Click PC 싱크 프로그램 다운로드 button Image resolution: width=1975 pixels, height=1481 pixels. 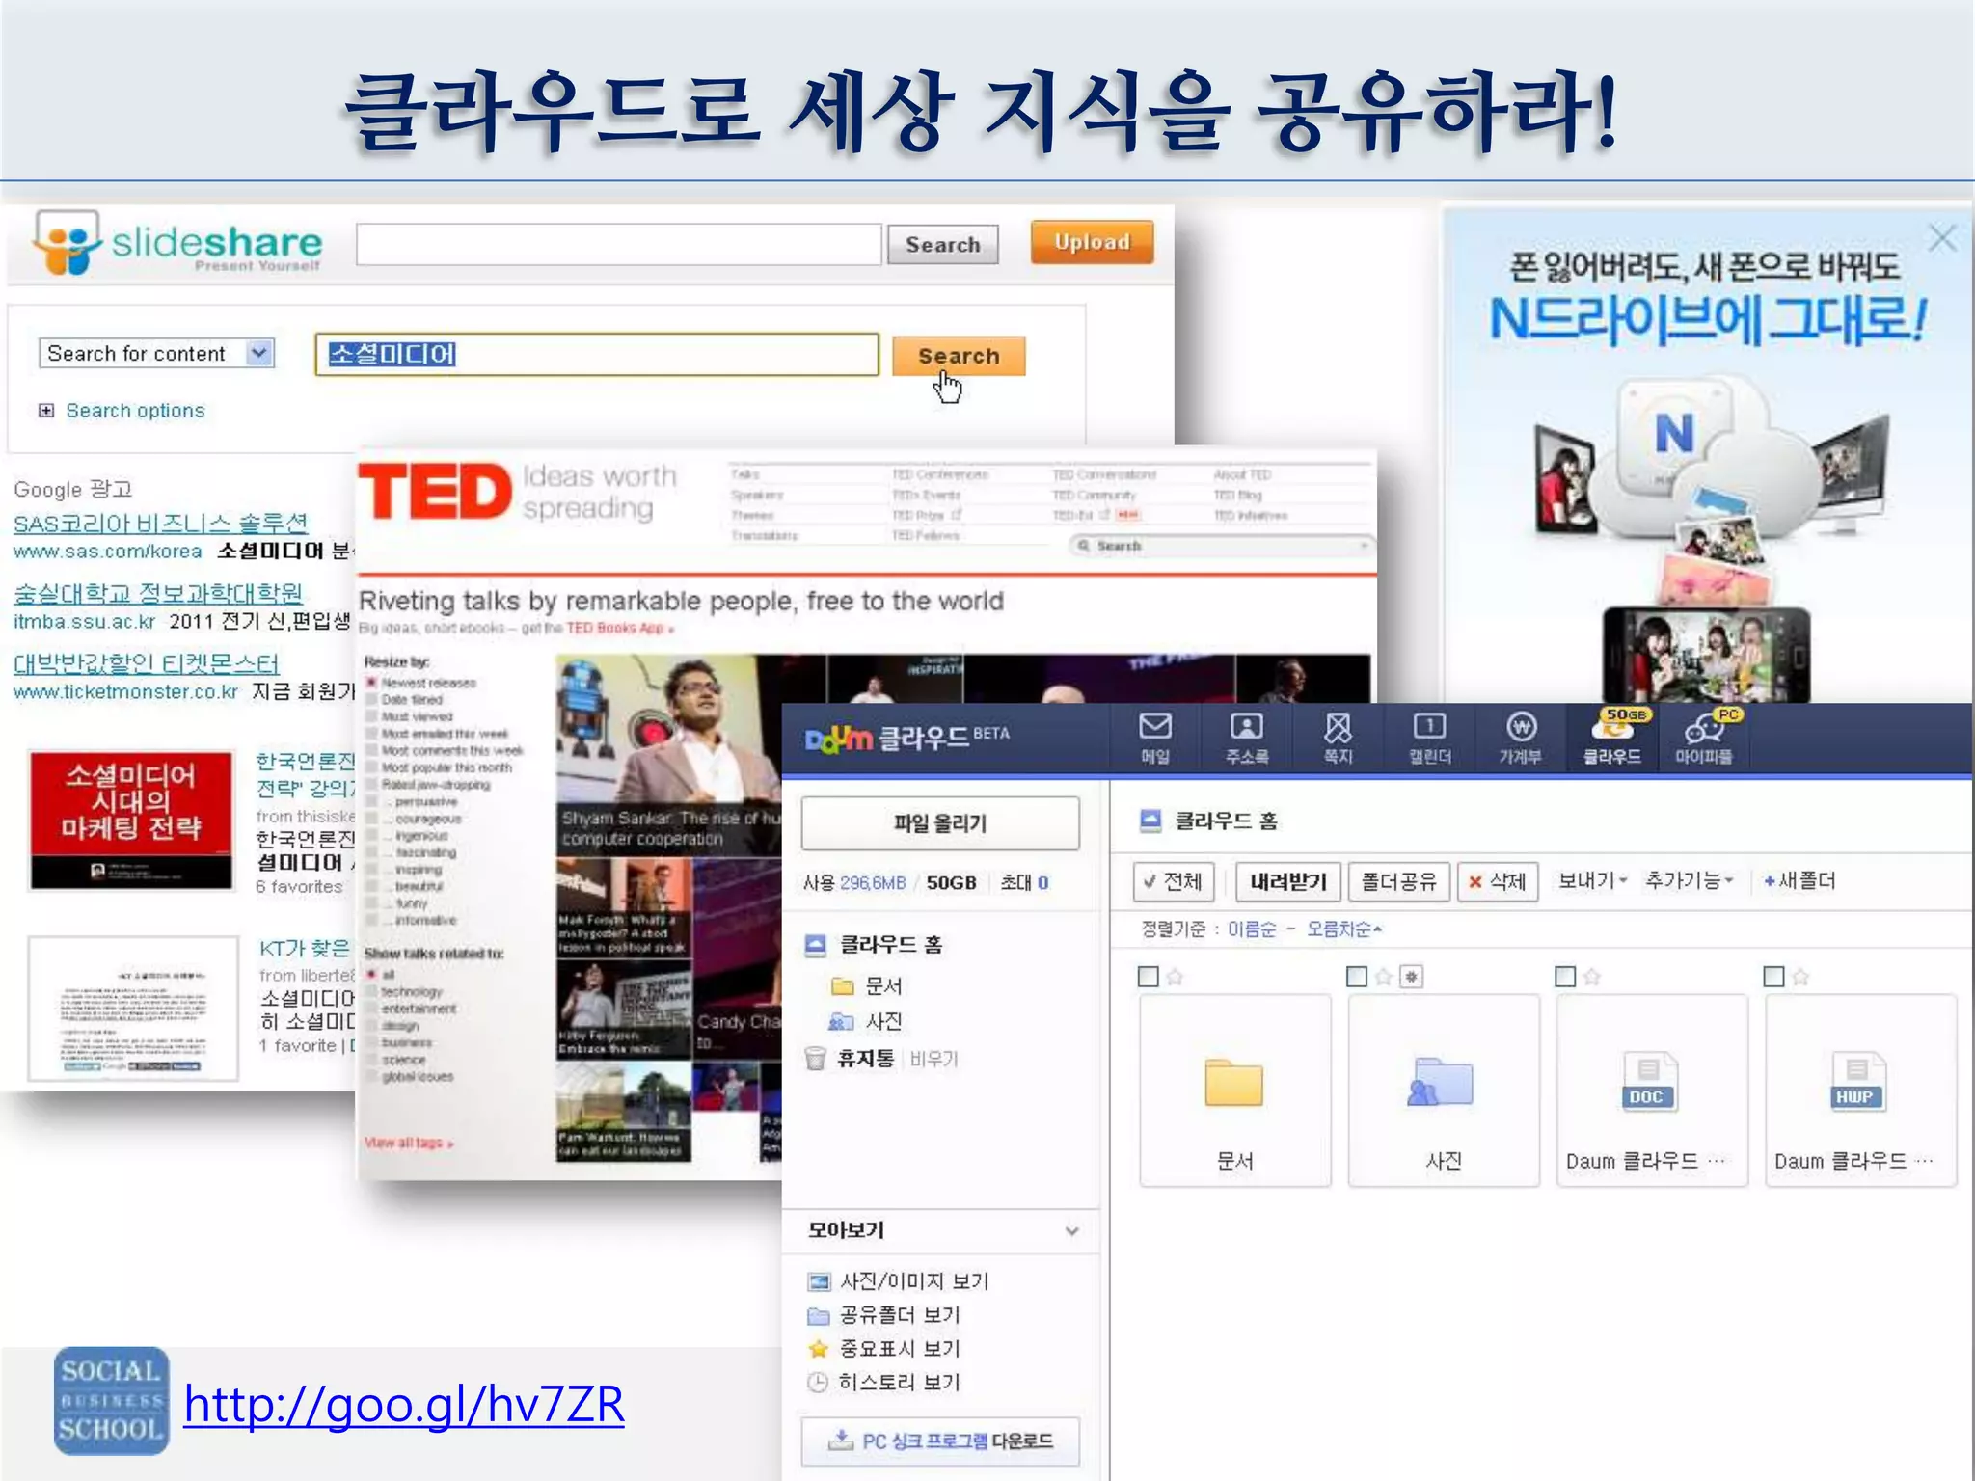tap(940, 1441)
